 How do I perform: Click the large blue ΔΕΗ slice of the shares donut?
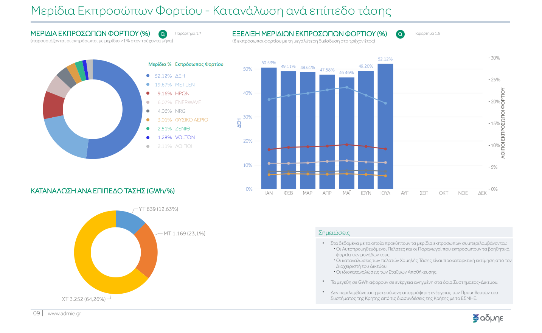[132, 110]
